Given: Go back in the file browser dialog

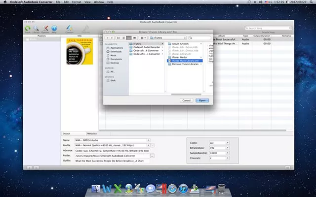Looking at the screenshot, I should tap(108, 38).
